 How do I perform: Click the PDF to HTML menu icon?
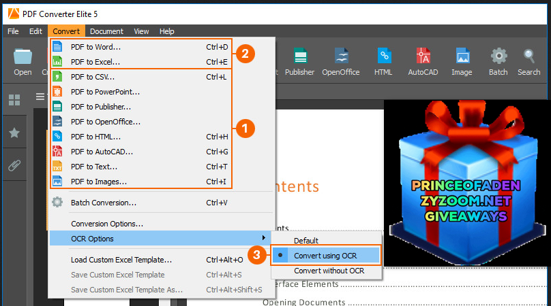(57, 137)
